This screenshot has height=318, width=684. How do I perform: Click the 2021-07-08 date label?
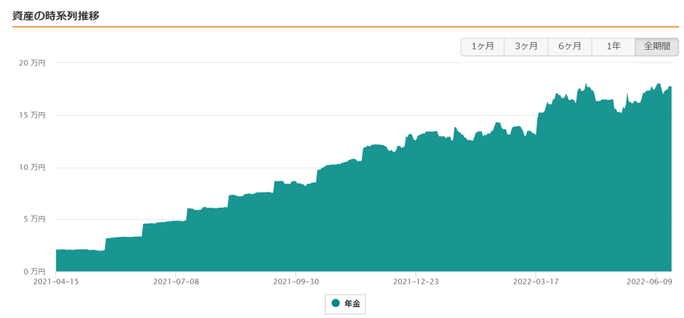point(176,282)
